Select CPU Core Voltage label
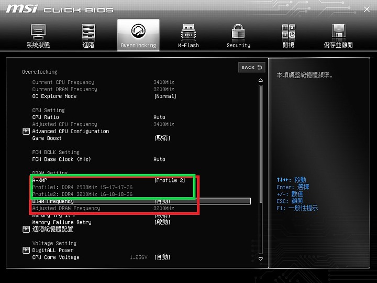This screenshot has height=283, width=377. point(56,257)
